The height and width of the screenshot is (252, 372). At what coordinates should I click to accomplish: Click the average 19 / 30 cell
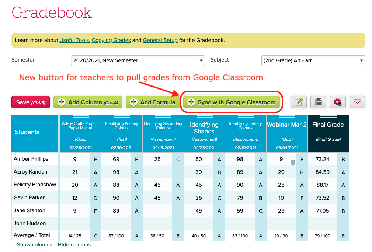point(281,236)
